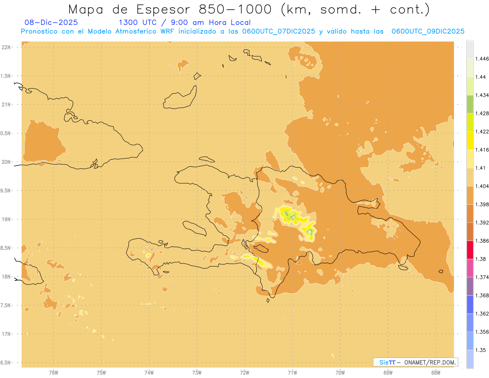Click the pink swatch in the color legend
This screenshot has height=378, width=489.
point(470,268)
